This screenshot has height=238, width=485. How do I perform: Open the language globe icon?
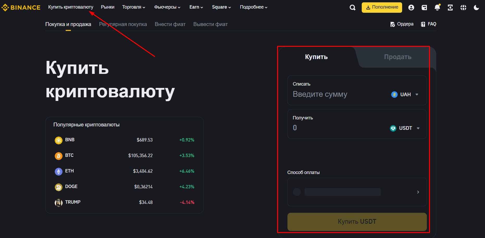[463, 8]
